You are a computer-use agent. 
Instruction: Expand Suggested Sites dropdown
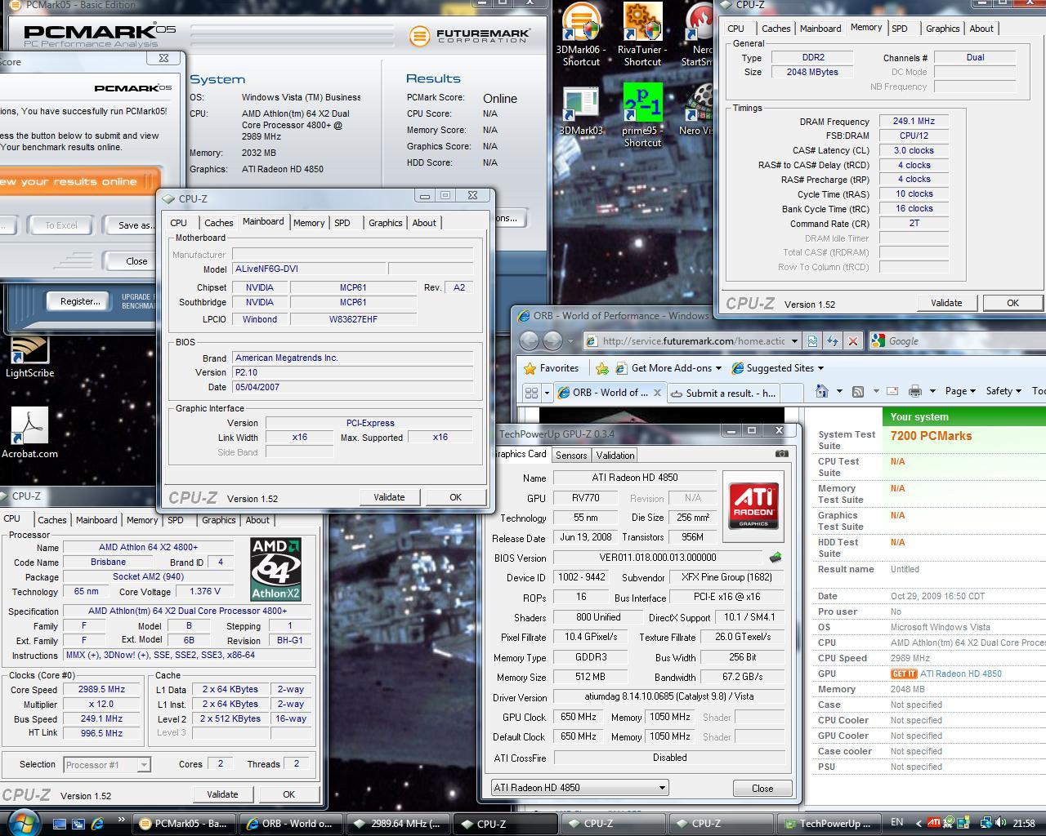coord(820,368)
